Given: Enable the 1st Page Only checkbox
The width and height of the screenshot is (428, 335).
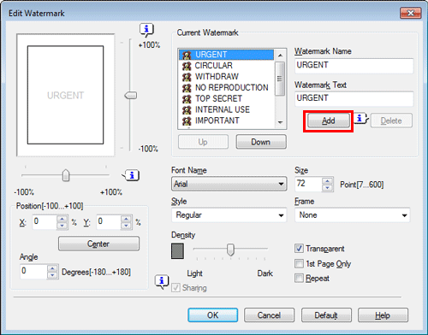Looking at the screenshot, I should [x=299, y=263].
